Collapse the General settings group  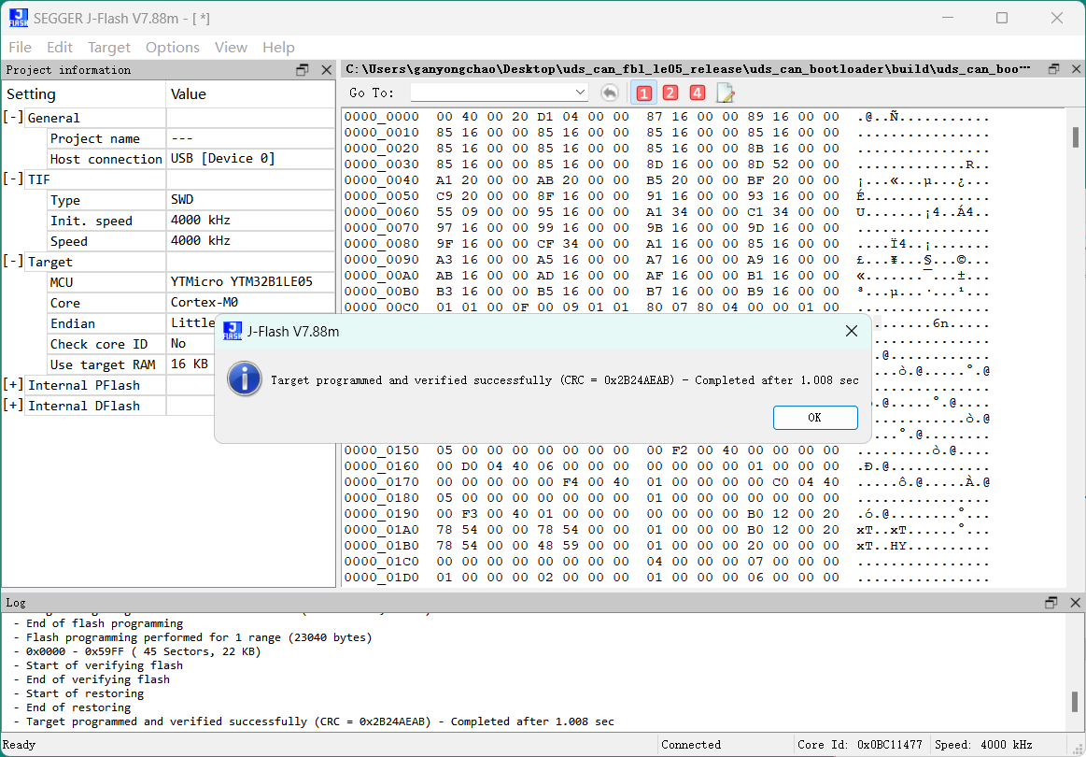click(14, 118)
